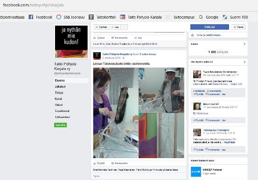Screen dimensions: 258x180
Task: Like Tuula Nevalainen's visitor post
Action: click(199, 94)
